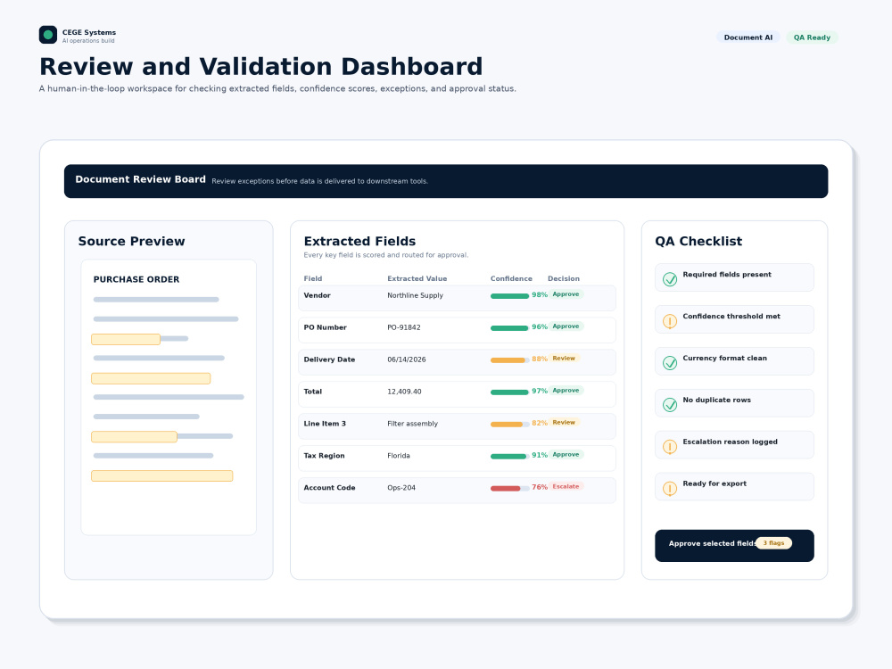Click the Delivery Date confidence bar
This screenshot has height=669, width=892.
click(x=509, y=360)
